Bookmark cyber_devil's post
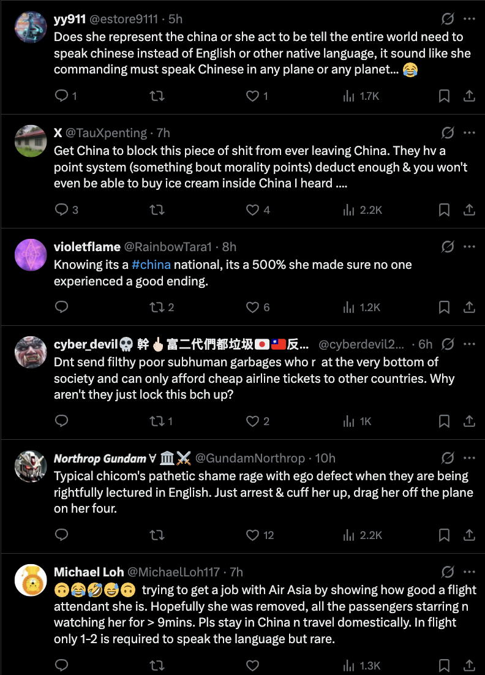The width and height of the screenshot is (485, 675). pos(445,421)
